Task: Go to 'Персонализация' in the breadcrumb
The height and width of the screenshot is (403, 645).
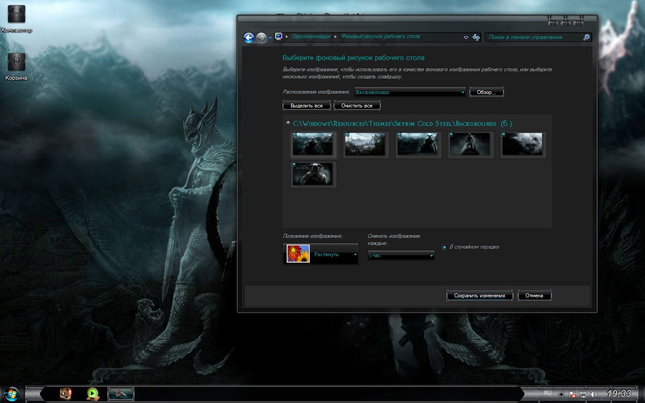Action: [x=311, y=37]
